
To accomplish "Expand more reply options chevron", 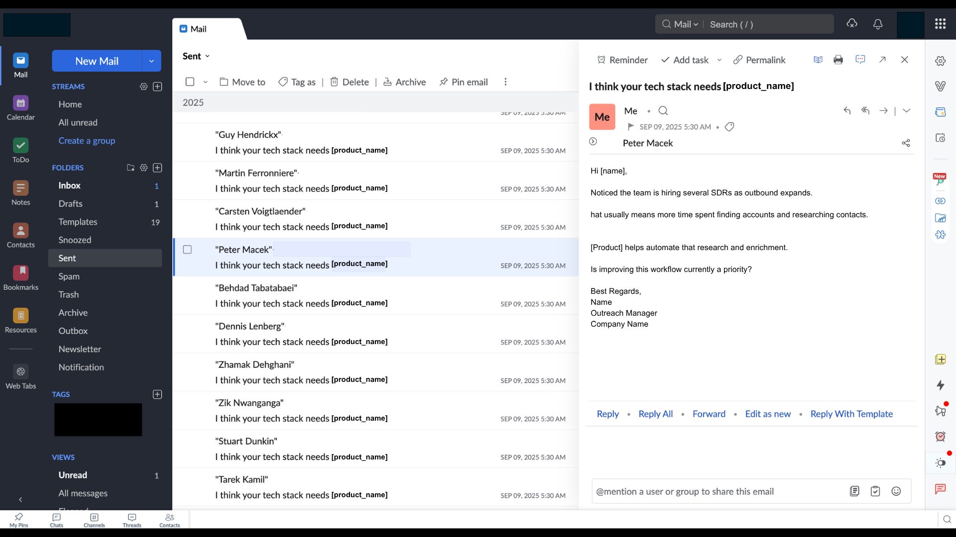I will (x=906, y=111).
